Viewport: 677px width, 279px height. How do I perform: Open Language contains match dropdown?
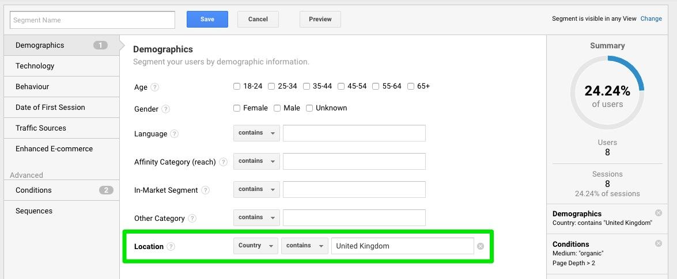pyautogui.click(x=256, y=133)
